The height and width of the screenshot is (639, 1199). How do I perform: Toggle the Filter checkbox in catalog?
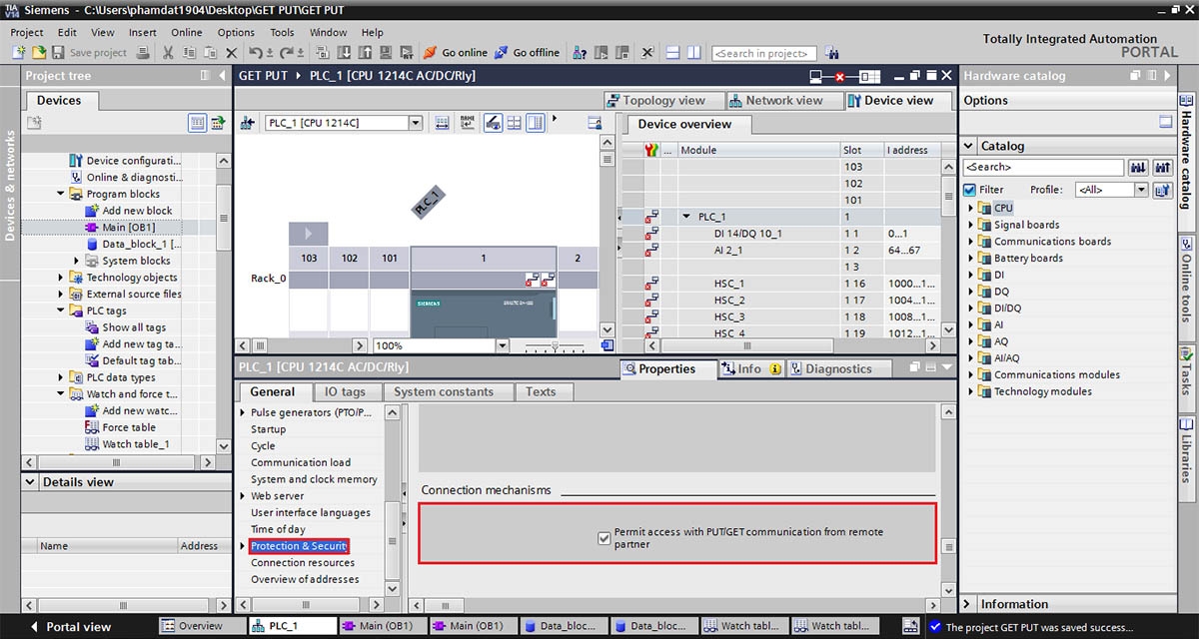click(969, 190)
